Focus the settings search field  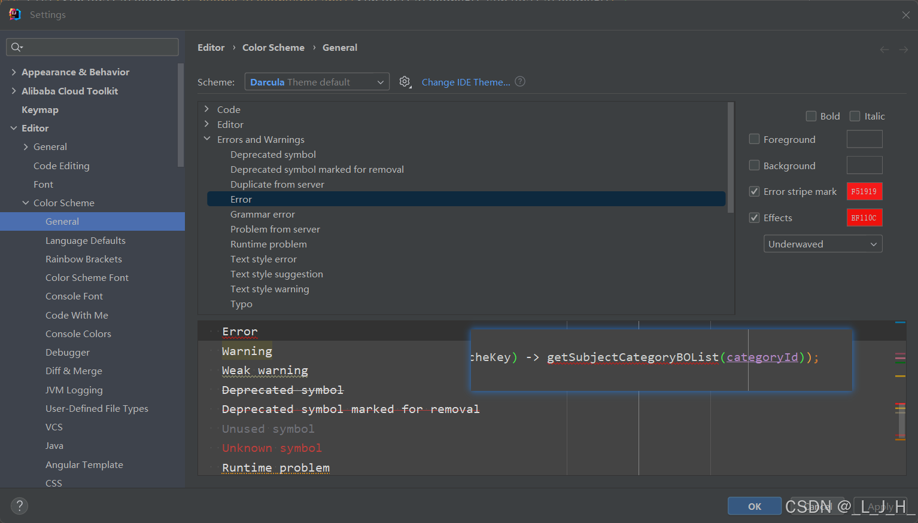click(x=92, y=47)
